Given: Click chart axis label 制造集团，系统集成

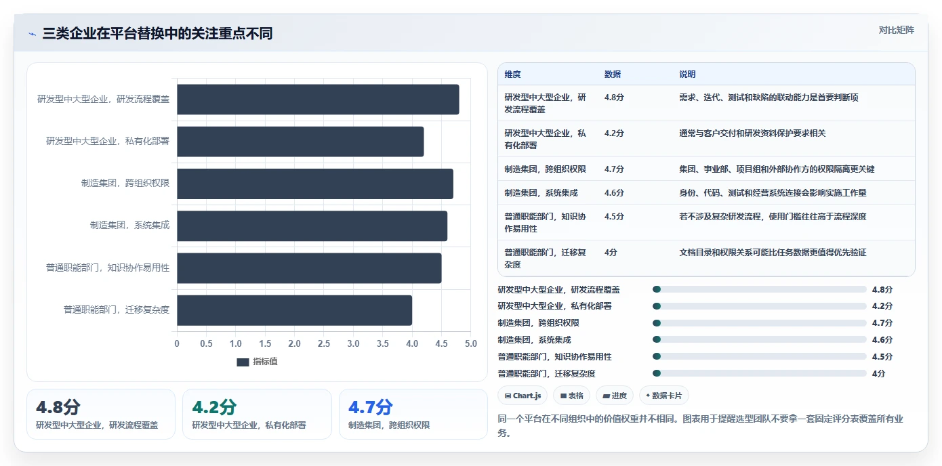Looking at the screenshot, I should coord(130,226).
